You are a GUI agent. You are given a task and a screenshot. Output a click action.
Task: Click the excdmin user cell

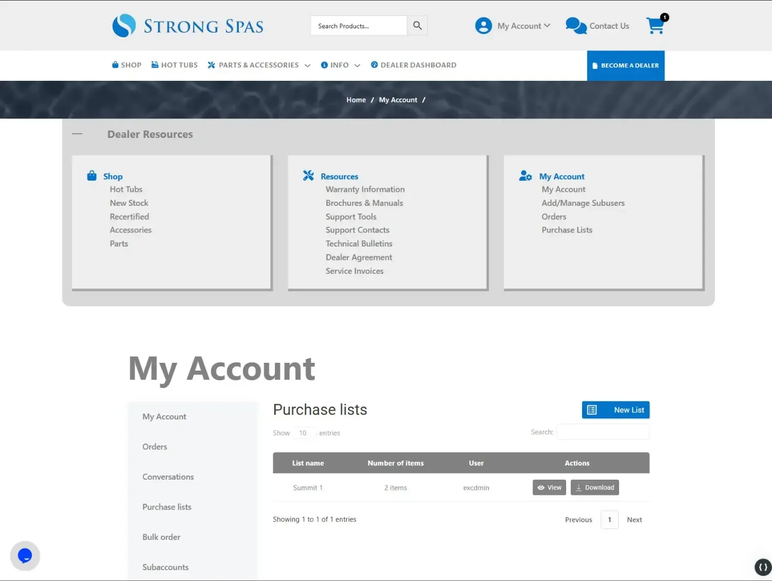coord(476,488)
